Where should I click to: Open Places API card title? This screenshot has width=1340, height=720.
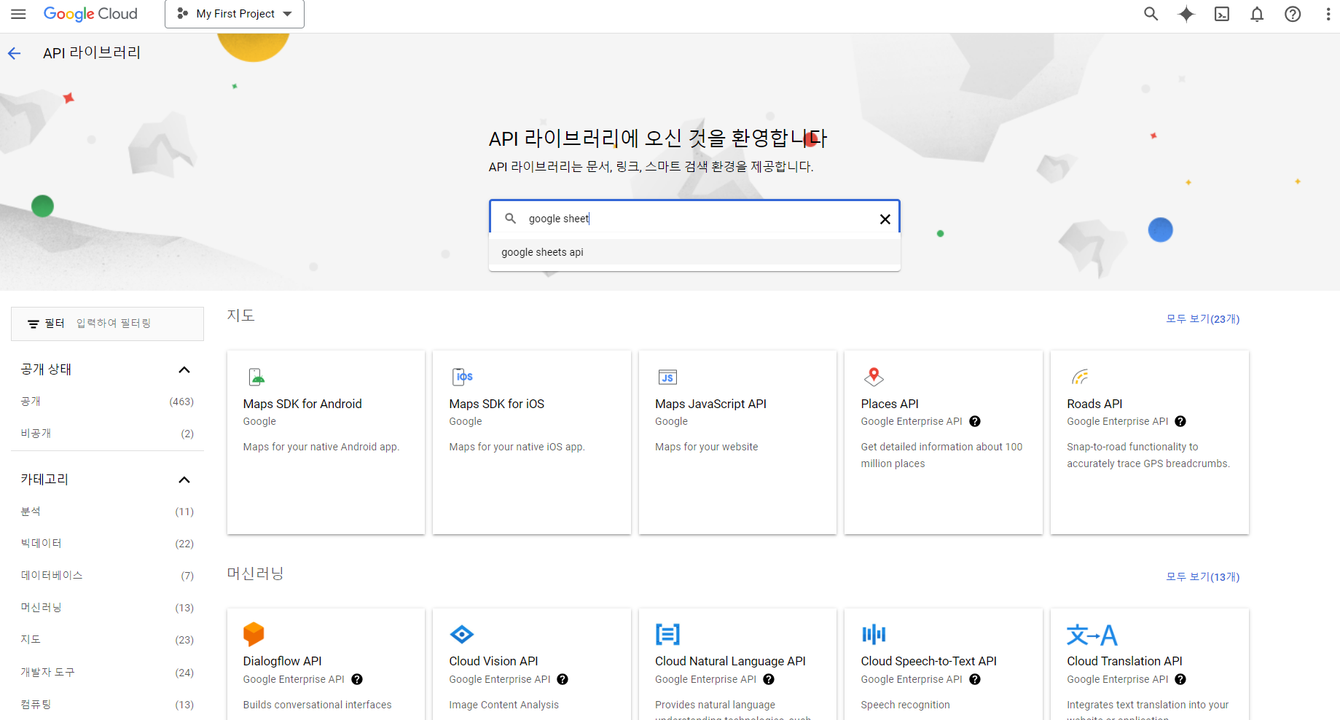click(x=890, y=404)
